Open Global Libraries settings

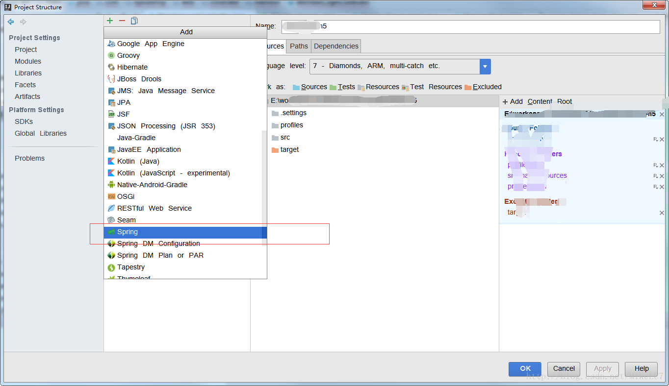(x=41, y=133)
